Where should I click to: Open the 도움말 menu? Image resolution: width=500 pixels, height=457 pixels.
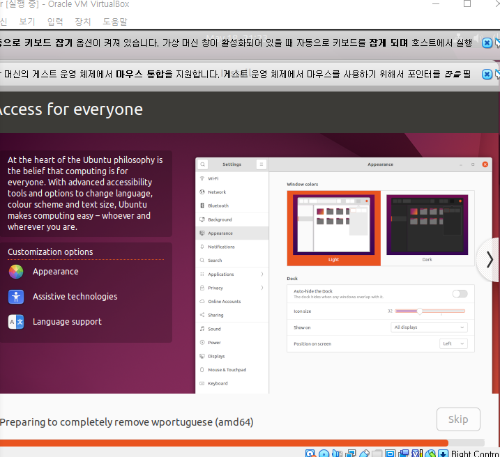115,22
